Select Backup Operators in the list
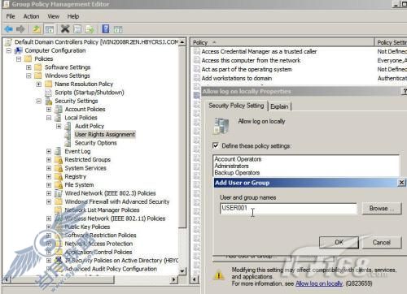407x294 pixels. pos(237,173)
